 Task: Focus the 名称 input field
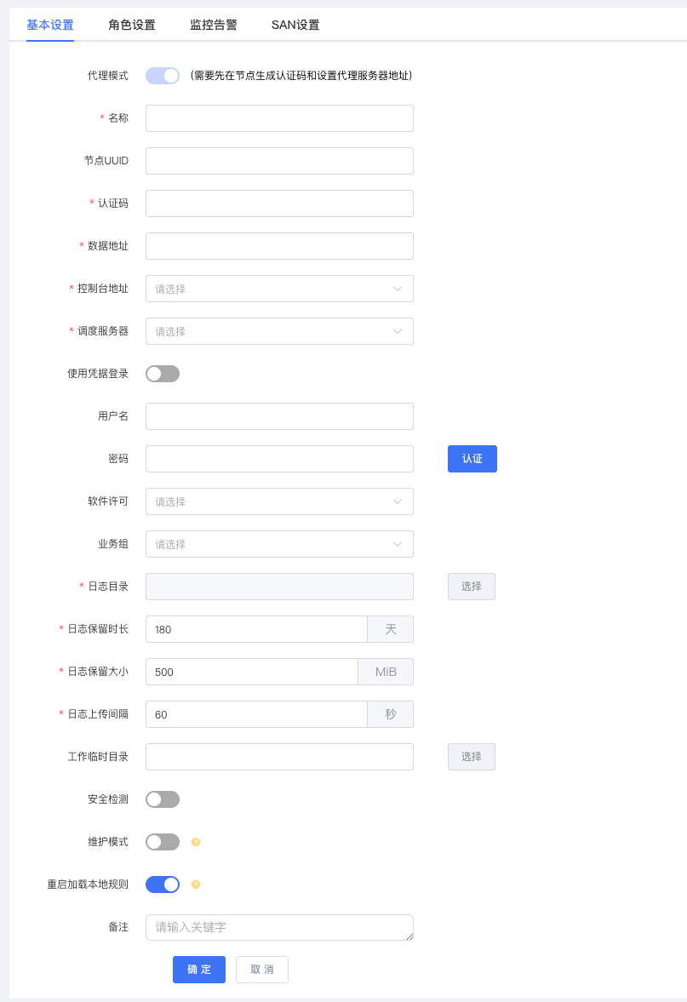[x=279, y=118]
